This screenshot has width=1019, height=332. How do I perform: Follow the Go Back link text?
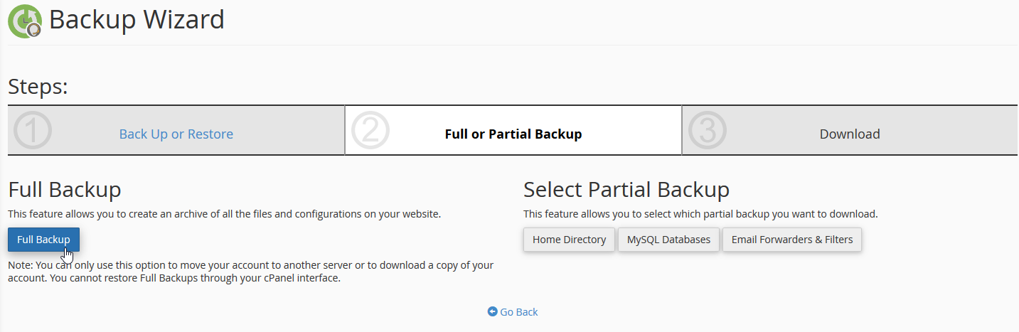[x=518, y=312]
